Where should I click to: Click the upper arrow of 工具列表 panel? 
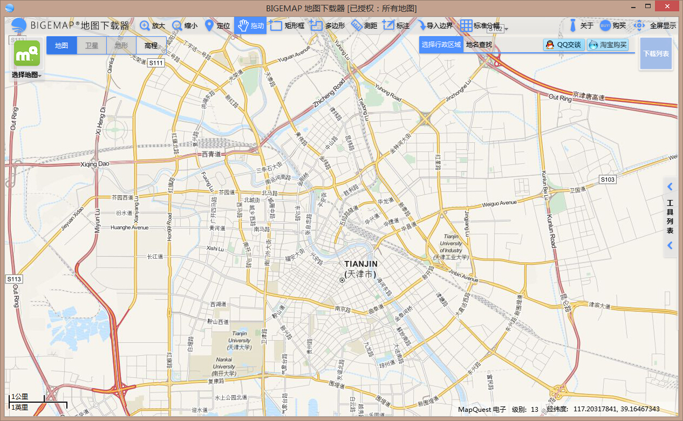[670, 187]
